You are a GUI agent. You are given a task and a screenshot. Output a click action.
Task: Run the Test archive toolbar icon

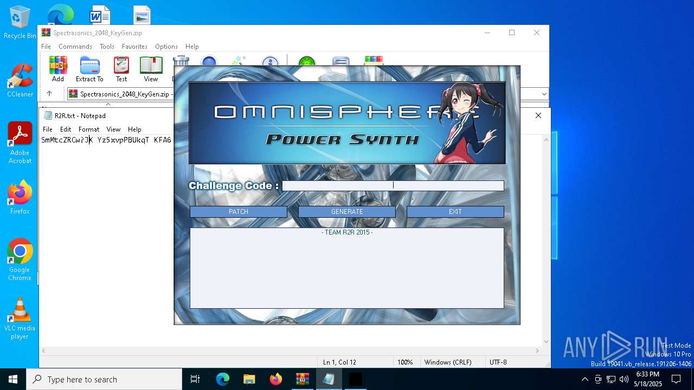tap(121, 65)
